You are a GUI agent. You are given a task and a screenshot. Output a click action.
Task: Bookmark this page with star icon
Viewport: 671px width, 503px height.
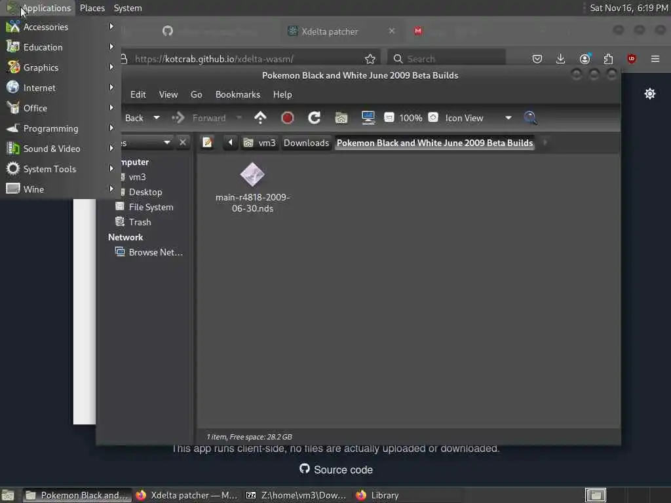click(370, 59)
